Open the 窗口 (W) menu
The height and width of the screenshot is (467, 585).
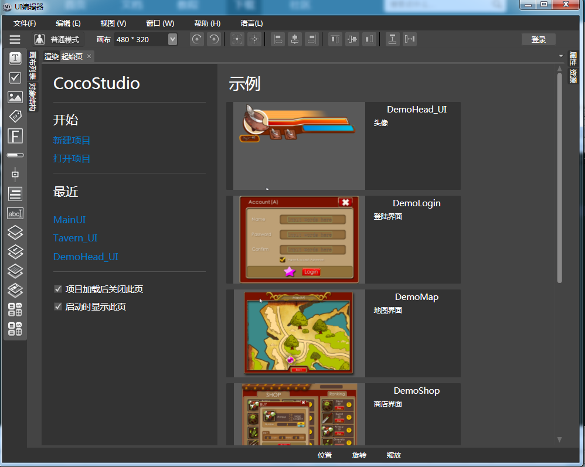pyautogui.click(x=160, y=23)
